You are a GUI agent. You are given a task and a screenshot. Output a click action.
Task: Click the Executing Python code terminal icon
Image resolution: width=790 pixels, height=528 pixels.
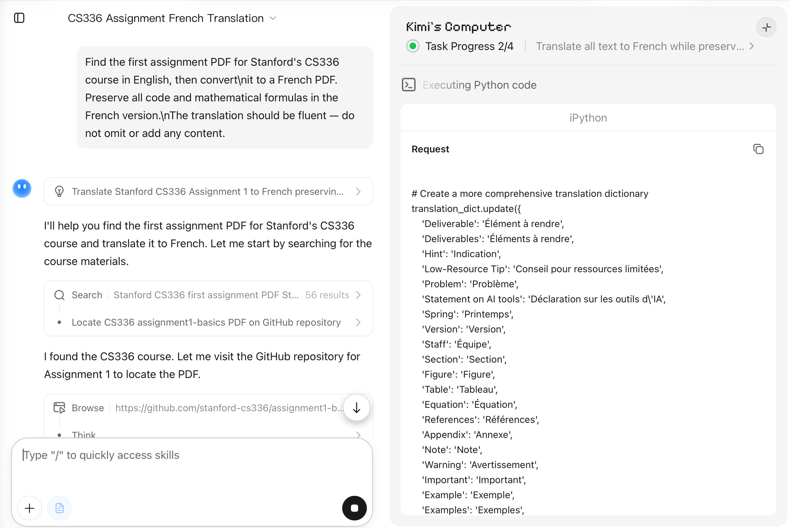409,85
